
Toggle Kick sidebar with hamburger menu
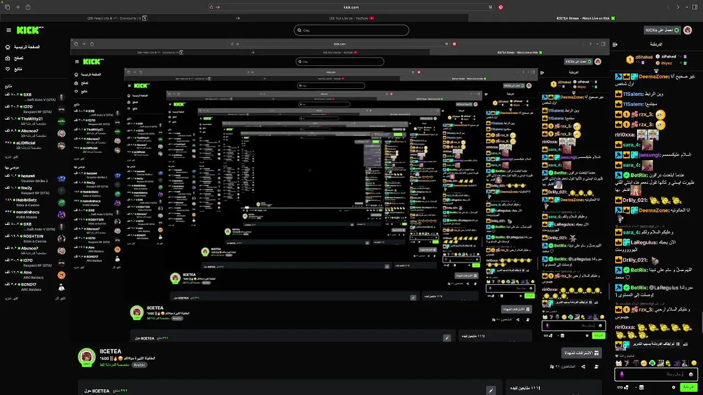tap(9, 30)
